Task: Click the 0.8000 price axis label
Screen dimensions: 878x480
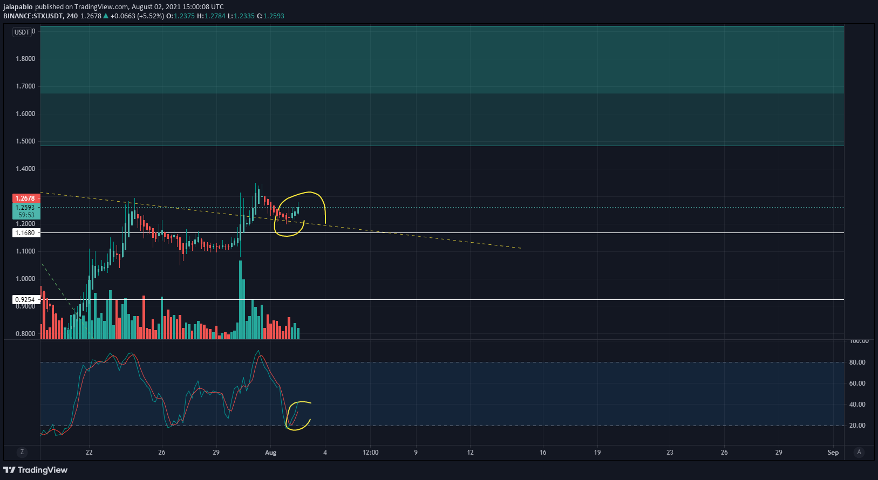Action: point(25,334)
